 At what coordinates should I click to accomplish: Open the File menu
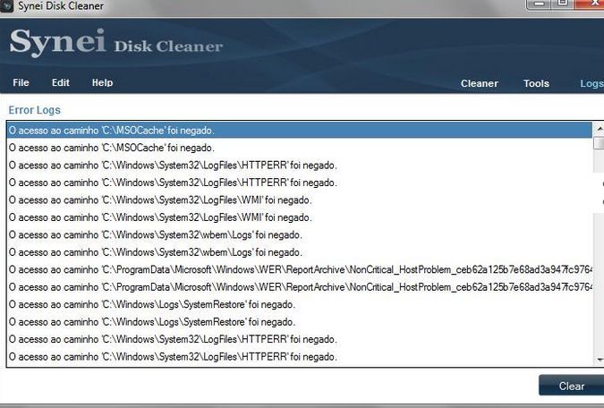coord(21,83)
